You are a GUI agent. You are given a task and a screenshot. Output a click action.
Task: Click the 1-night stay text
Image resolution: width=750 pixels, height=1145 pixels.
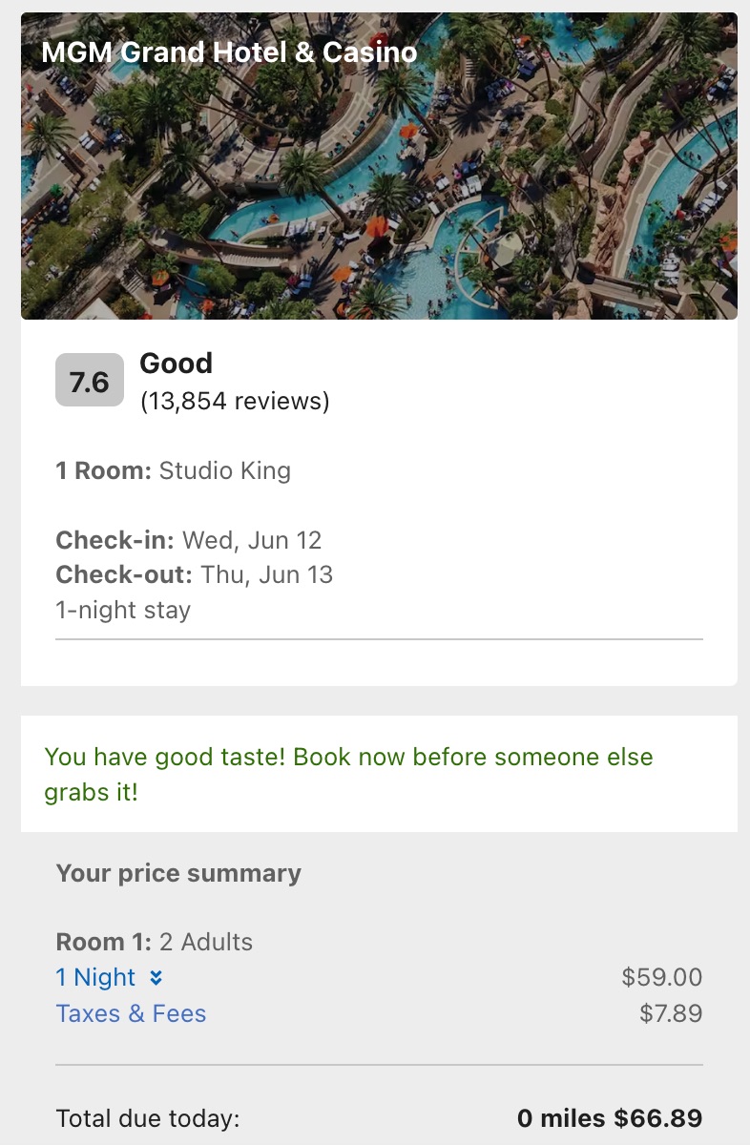pos(123,610)
